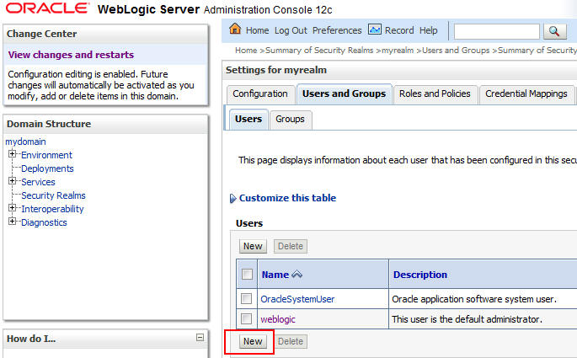
Task: Open the Credential Mappings tab
Action: click(x=526, y=94)
